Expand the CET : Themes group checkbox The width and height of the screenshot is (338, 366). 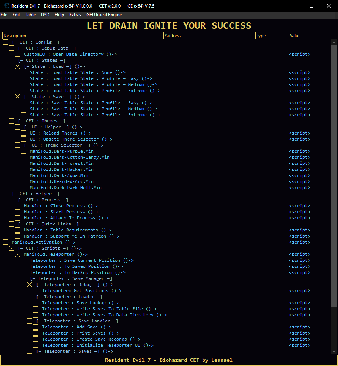11,121
